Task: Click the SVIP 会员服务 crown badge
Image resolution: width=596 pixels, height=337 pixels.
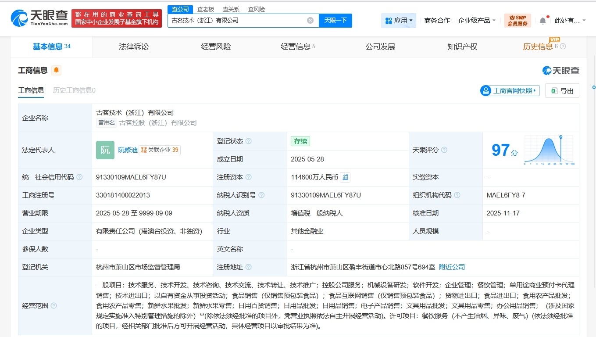Action: coord(517,20)
